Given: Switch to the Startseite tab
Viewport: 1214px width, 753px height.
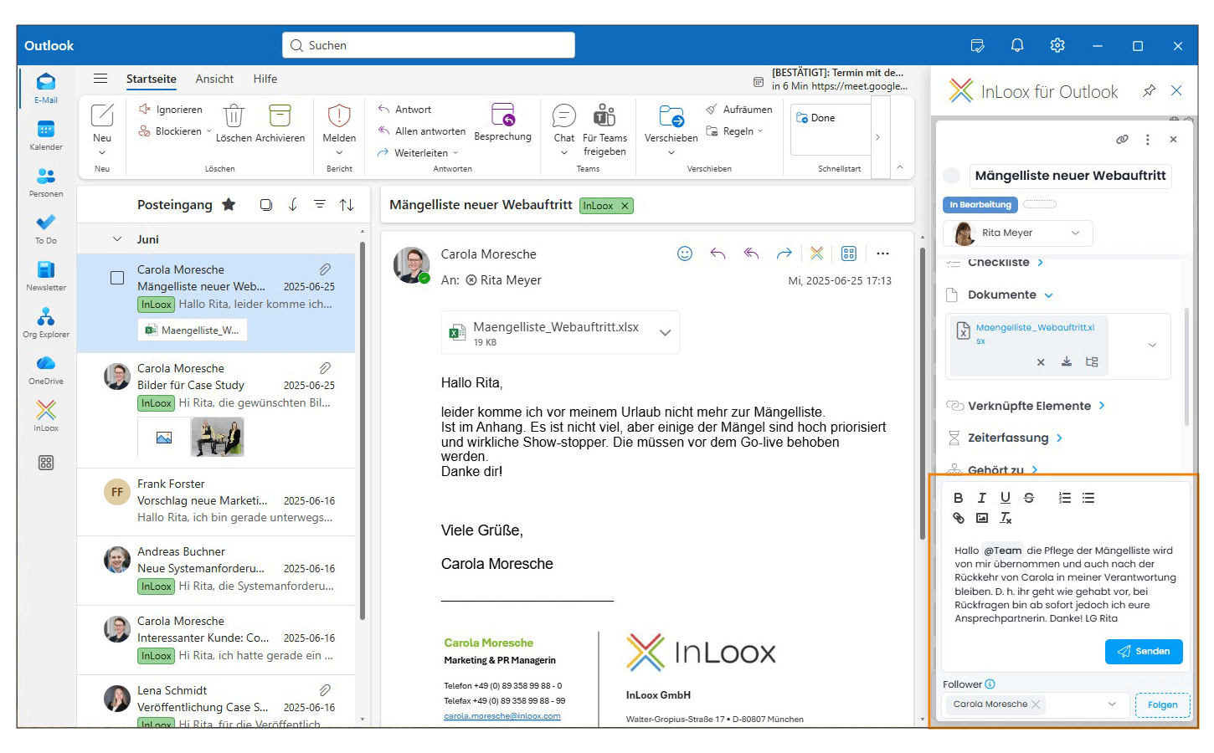Looking at the screenshot, I should [x=152, y=79].
